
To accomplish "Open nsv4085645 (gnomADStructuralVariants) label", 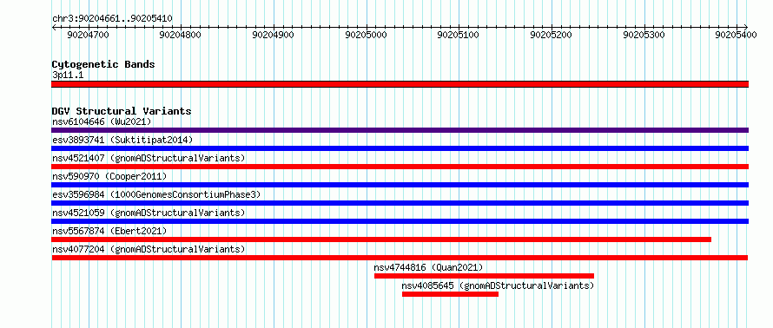I will tap(498, 285).
